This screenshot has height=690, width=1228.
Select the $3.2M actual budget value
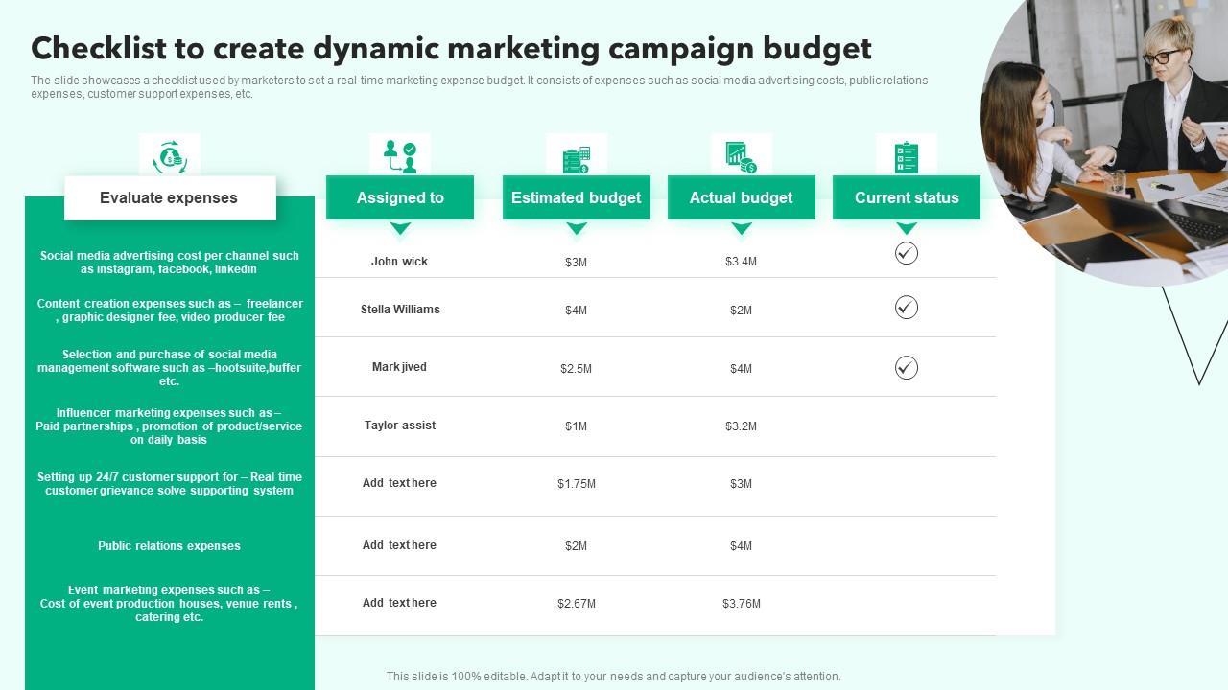tap(741, 426)
